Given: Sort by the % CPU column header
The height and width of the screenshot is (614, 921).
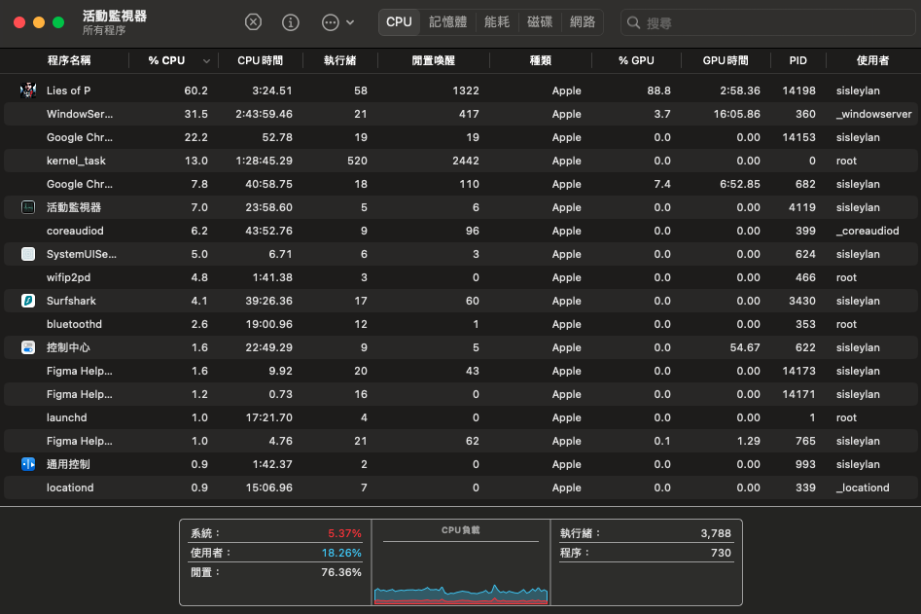Looking at the screenshot, I should pos(166,60).
